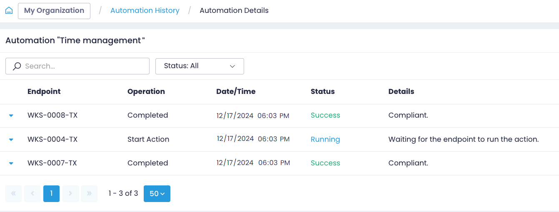
Task: Open the Status: All dropdown
Action: [200, 66]
